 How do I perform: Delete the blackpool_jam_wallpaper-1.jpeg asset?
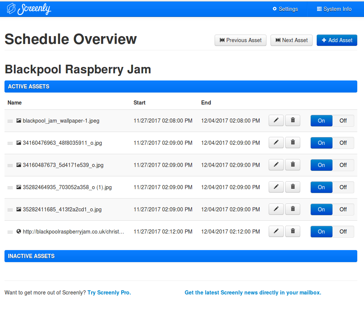(x=292, y=120)
